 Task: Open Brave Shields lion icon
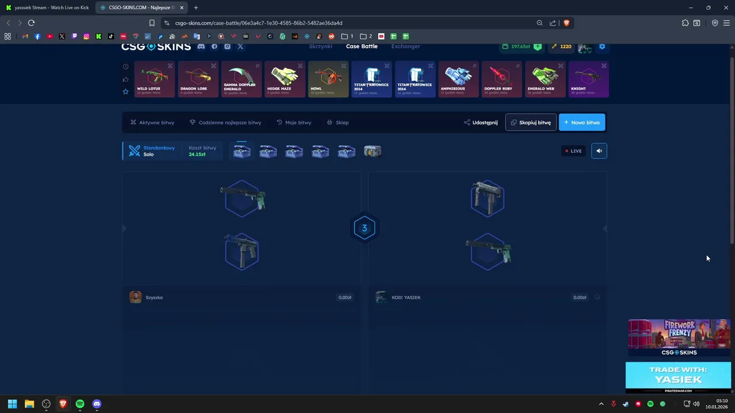pos(566,23)
